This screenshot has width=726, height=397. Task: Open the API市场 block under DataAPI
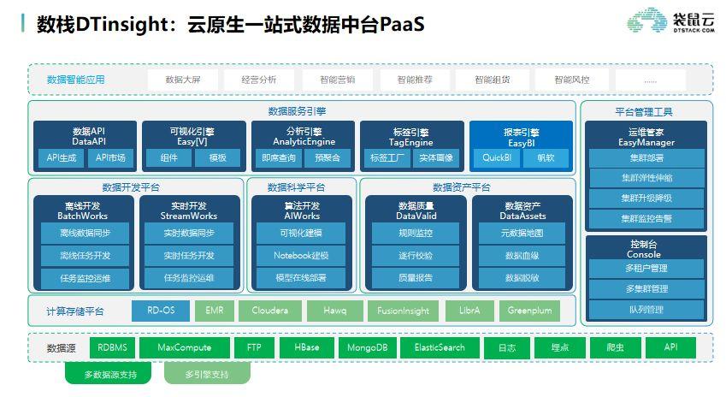click(110, 158)
